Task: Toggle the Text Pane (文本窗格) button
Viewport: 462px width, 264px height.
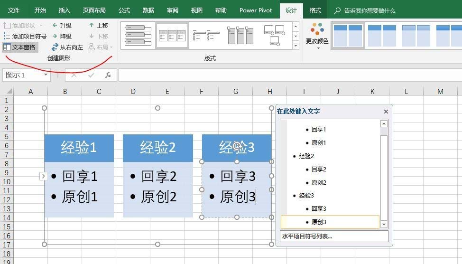Action: click(19, 47)
